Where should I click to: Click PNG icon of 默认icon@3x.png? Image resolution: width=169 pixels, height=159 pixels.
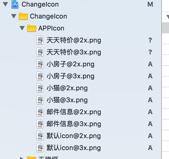(40, 148)
